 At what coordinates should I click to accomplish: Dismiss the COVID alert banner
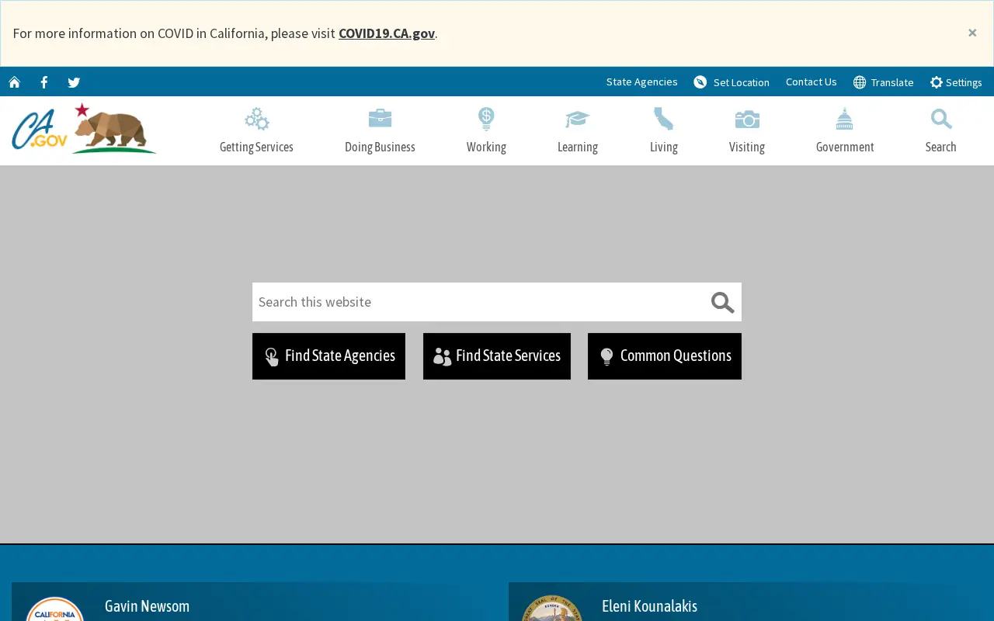[x=972, y=33]
